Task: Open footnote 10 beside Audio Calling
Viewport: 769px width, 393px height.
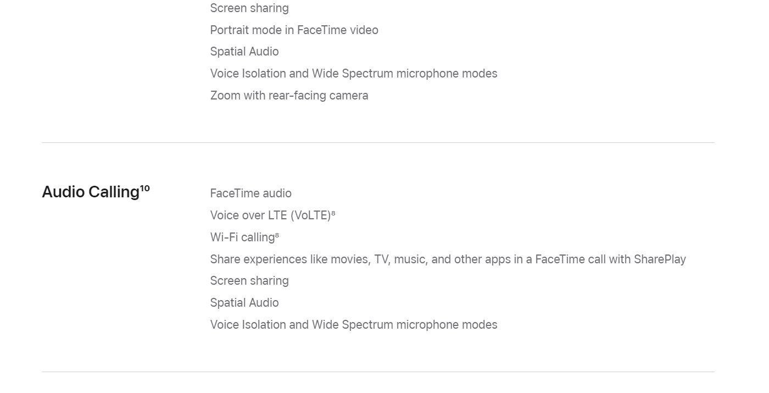Action: click(145, 188)
